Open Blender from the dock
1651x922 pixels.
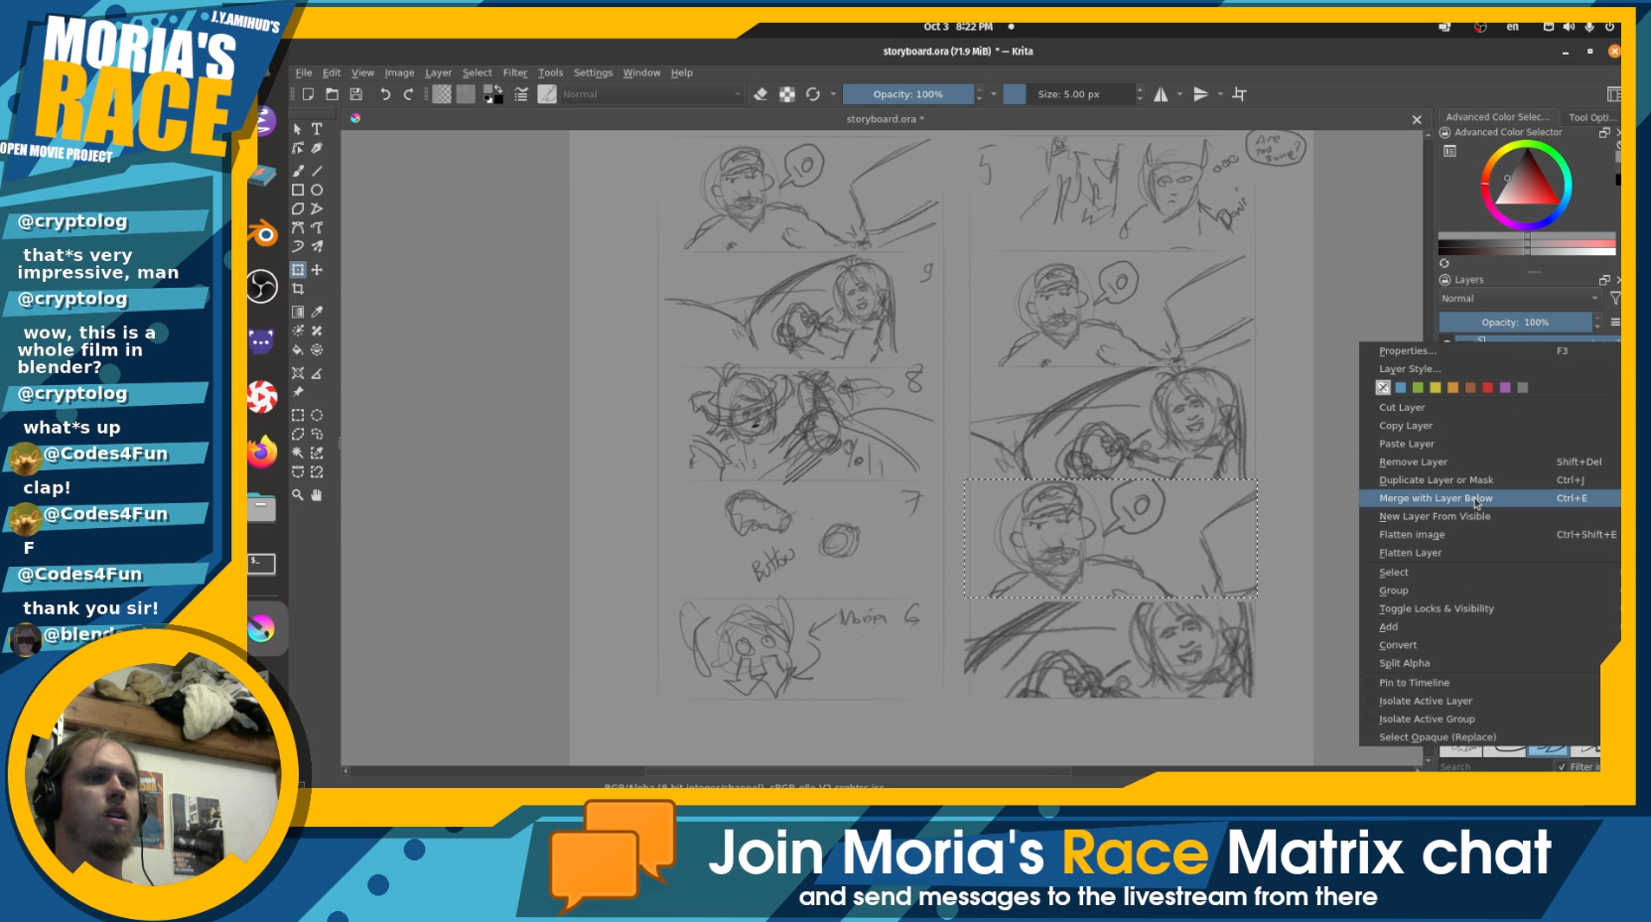tap(262, 234)
